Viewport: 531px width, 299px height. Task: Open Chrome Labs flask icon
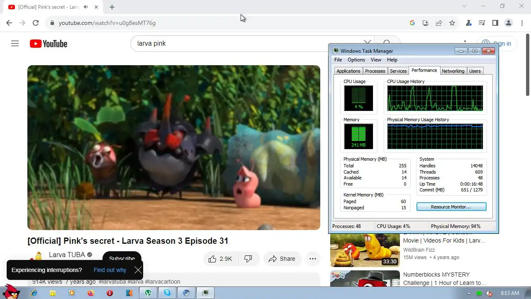point(469,23)
